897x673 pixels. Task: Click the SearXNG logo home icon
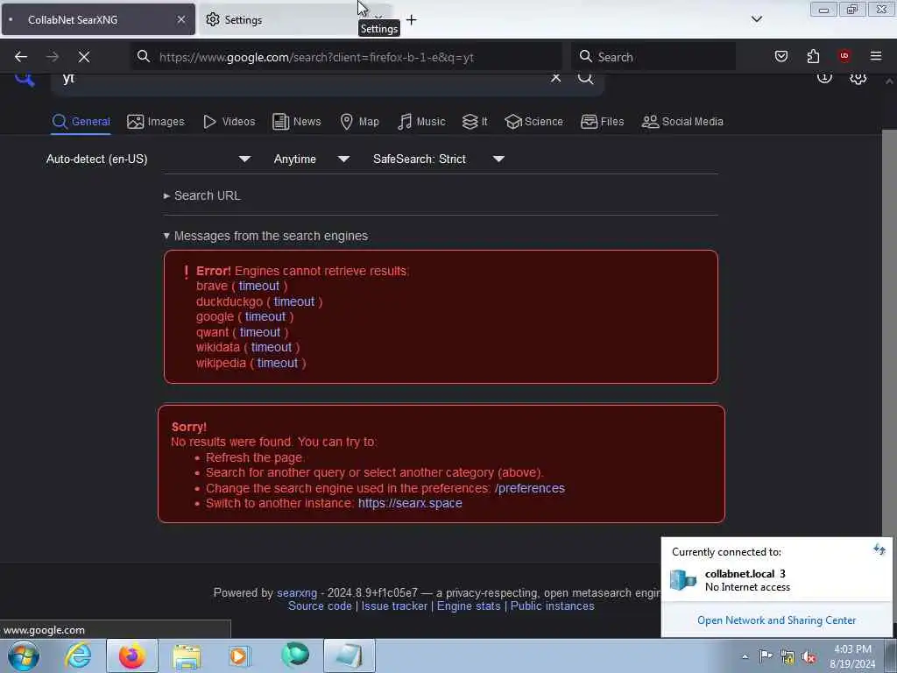[24, 78]
